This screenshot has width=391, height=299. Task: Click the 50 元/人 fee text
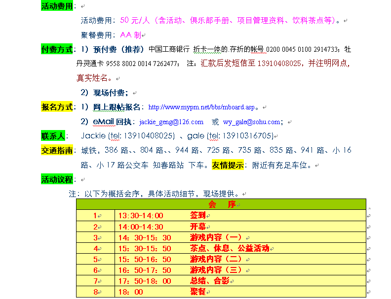point(135,20)
